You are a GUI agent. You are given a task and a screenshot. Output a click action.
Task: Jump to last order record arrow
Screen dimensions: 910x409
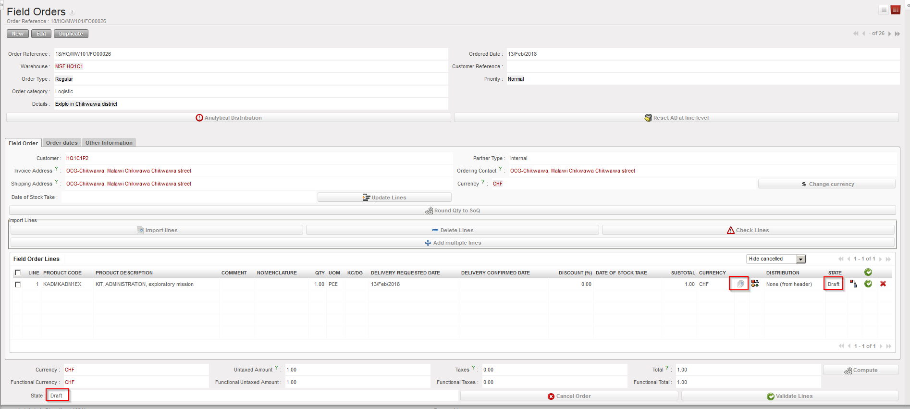click(x=897, y=34)
